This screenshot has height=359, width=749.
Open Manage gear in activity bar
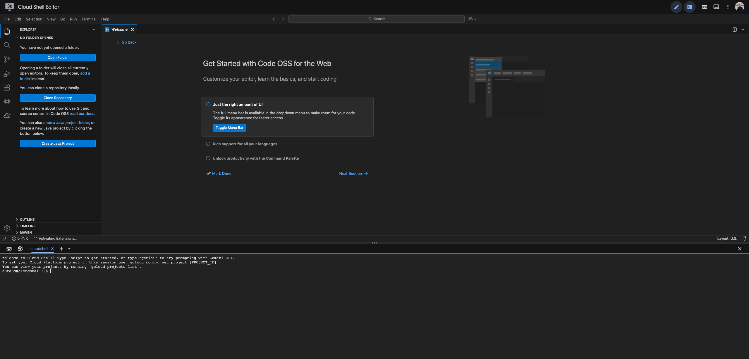[x=7, y=228]
